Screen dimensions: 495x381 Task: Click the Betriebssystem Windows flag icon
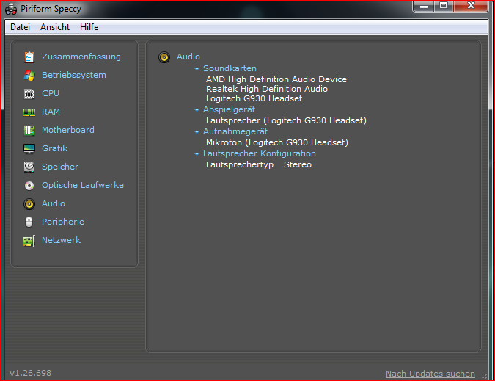coord(29,75)
